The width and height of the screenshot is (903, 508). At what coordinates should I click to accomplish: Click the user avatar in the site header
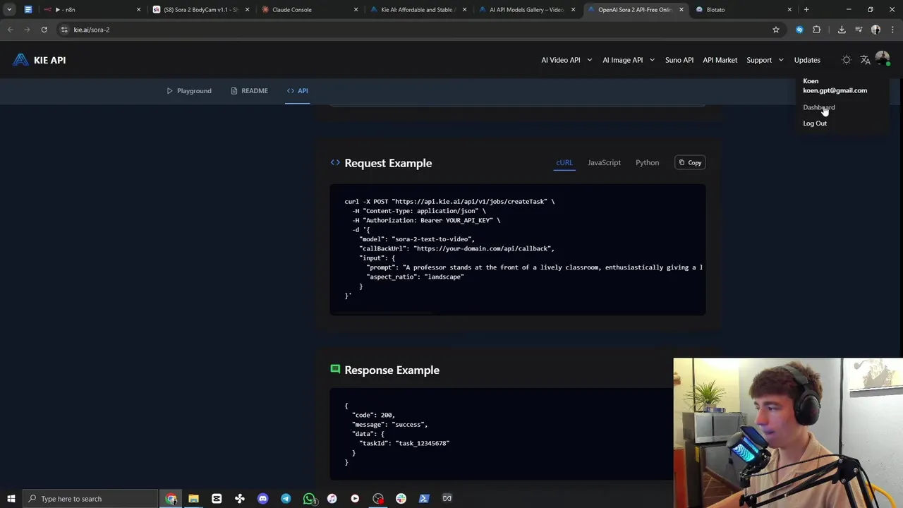882,59
